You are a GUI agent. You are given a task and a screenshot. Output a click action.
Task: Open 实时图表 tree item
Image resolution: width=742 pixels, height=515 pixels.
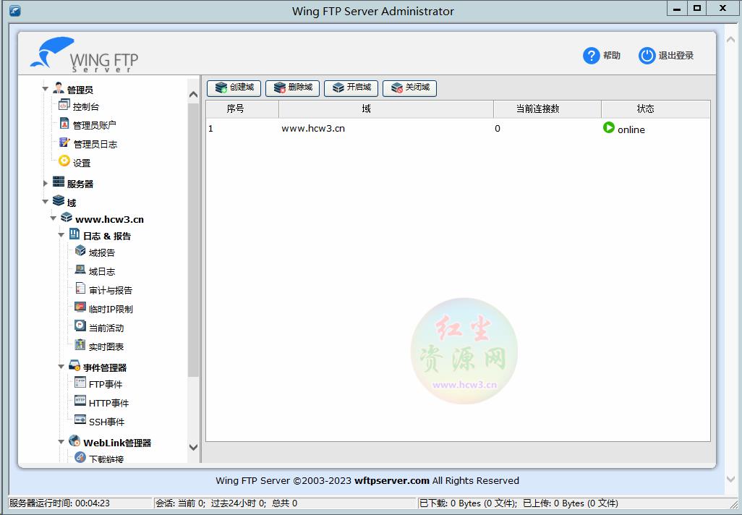pyautogui.click(x=106, y=346)
